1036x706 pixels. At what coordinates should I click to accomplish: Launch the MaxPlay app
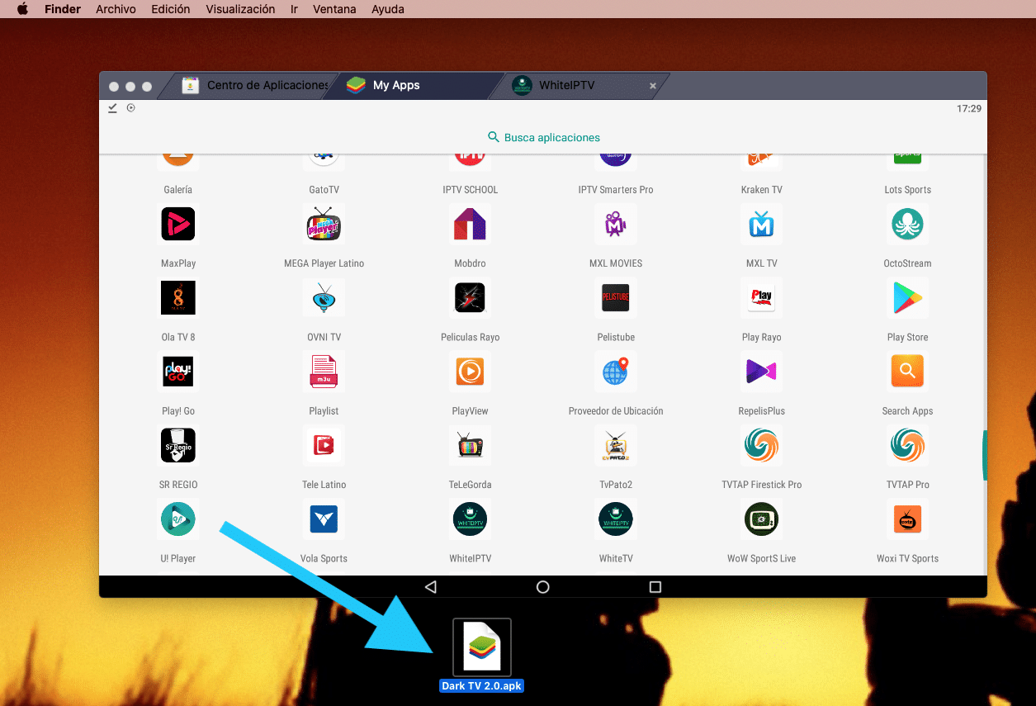pyautogui.click(x=178, y=224)
